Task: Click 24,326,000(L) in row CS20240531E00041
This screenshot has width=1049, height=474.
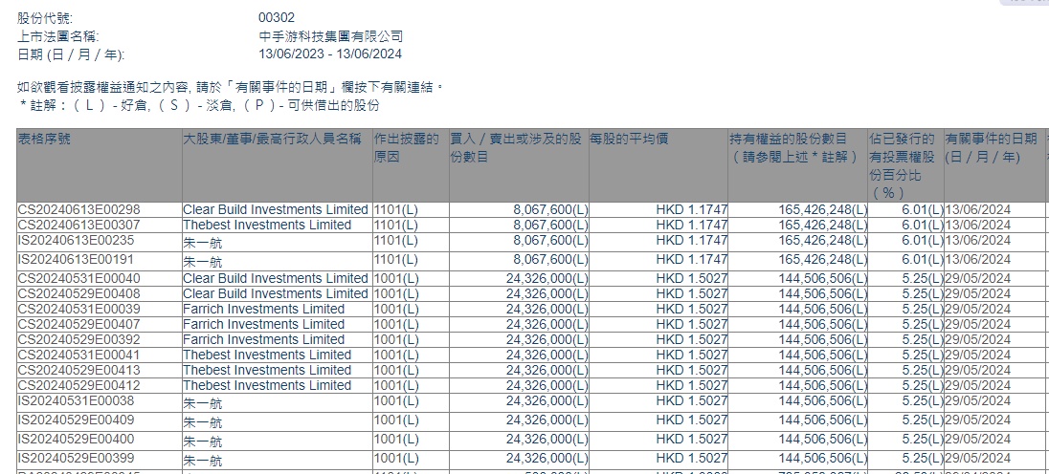Action: click(x=547, y=355)
